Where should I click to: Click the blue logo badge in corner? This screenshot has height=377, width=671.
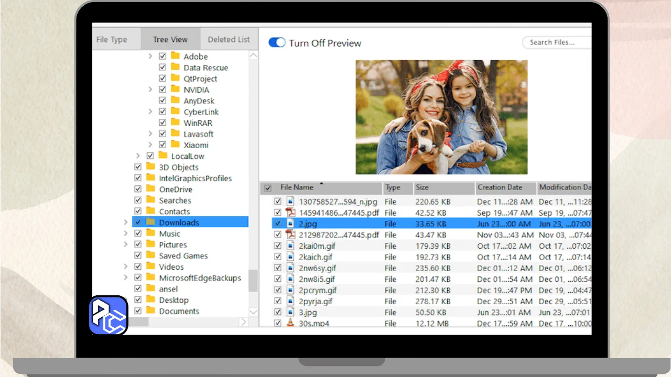(109, 315)
